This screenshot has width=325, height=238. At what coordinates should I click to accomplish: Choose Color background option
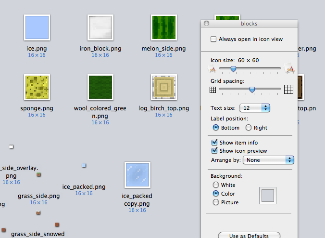pos(216,194)
